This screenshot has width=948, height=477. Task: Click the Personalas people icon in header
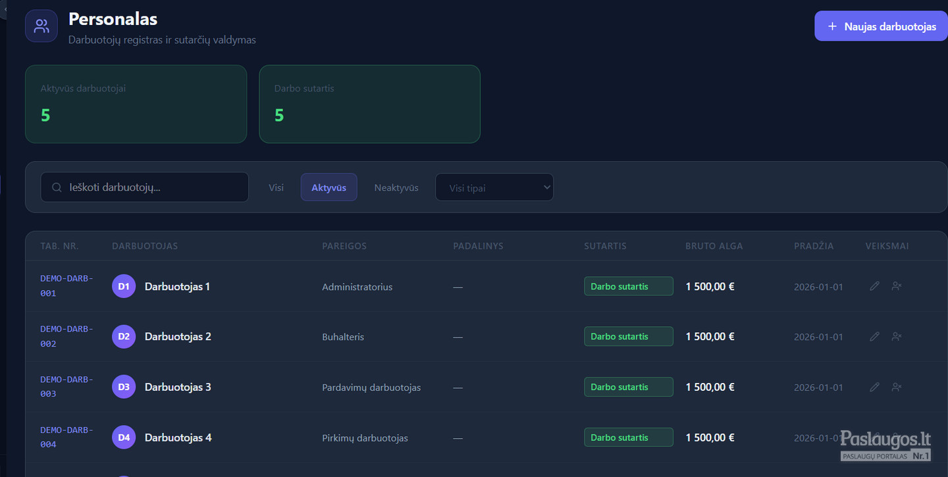(x=41, y=26)
